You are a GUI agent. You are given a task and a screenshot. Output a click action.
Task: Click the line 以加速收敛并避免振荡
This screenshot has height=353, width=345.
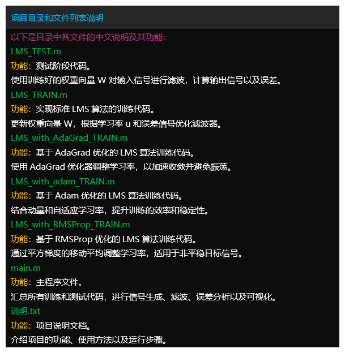pyautogui.click(x=121, y=167)
